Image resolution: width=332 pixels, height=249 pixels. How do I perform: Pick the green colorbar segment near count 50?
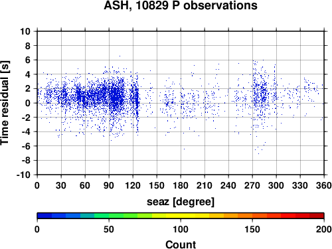tap(109, 216)
